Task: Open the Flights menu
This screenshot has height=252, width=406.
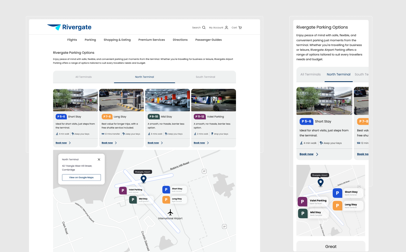Action: (72, 40)
